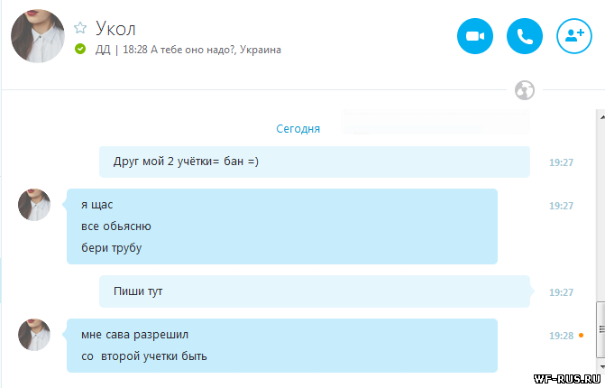The height and width of the screenshot is (388, 605).
Task: Start a video call with Укол
Action: [475, 36]
